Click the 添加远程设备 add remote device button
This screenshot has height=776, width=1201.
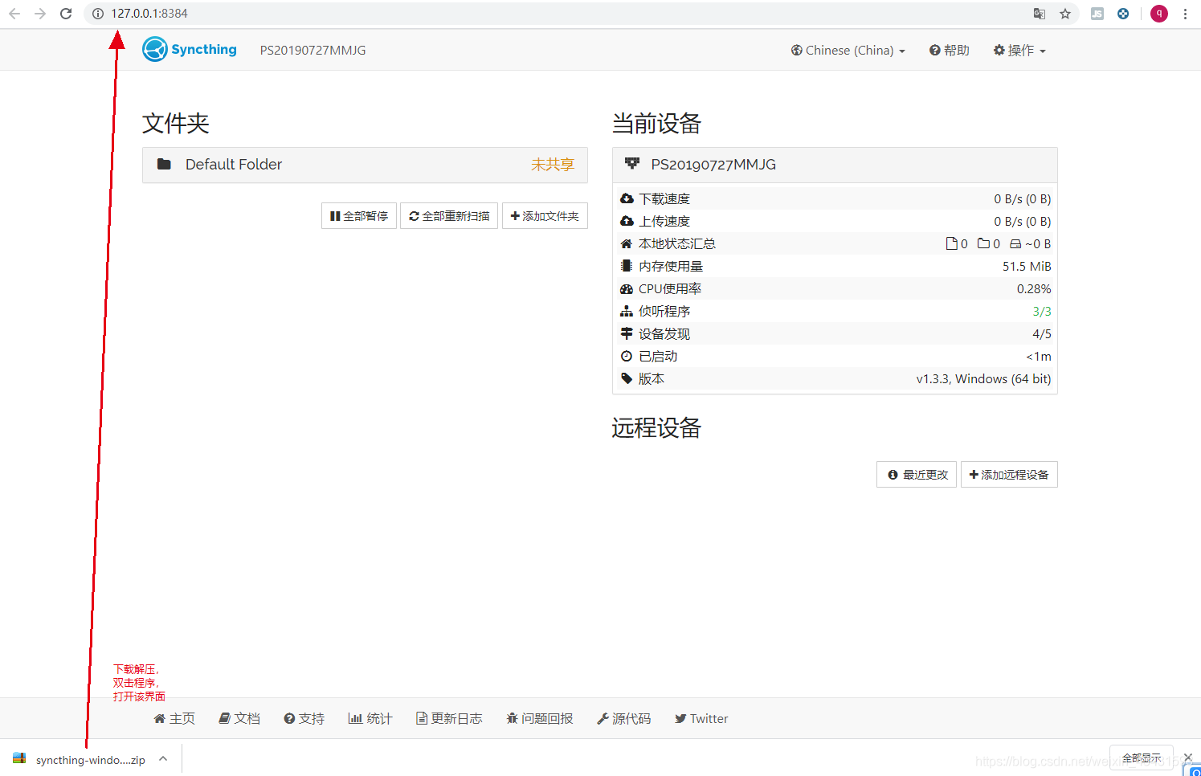click(1009, 475)
